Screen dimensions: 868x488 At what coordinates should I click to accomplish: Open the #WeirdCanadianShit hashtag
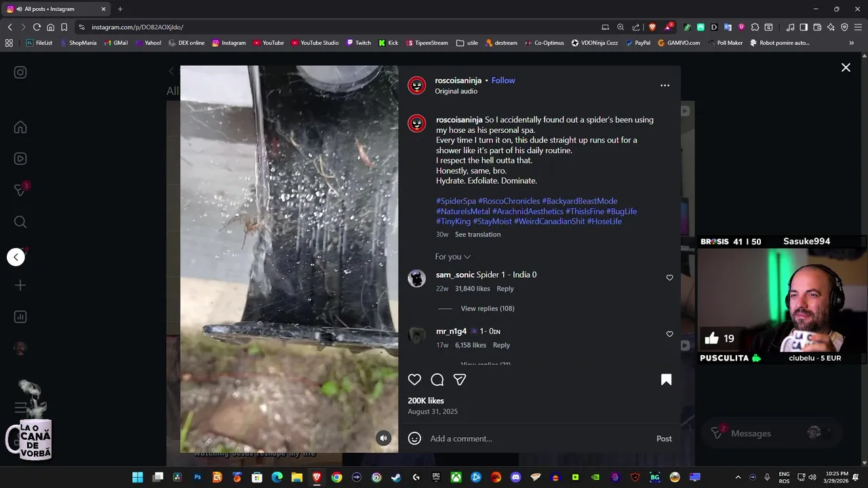click(549, 222)
